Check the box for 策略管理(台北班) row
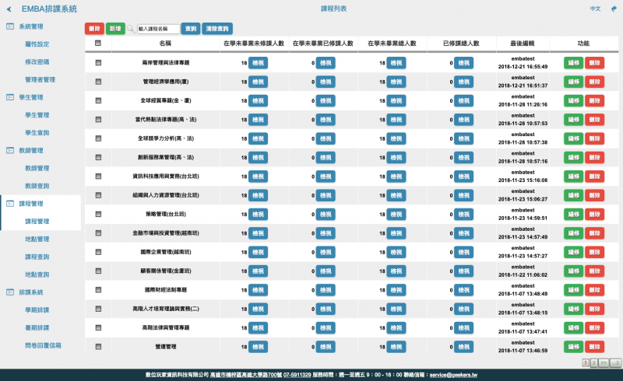This screenshot has width=623, height=381. (98, 215)
